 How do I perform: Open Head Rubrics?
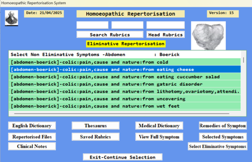tap(165, 34)
